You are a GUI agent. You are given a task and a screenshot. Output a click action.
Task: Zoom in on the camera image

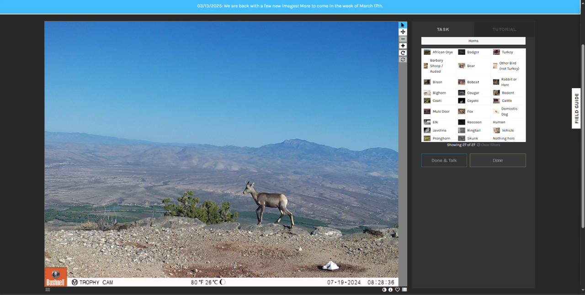click(403, 46)
